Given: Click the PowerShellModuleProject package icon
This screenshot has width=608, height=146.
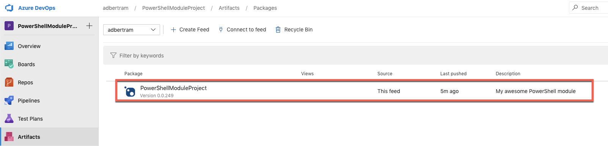Looking at the screenshot, I should (130, 92).
